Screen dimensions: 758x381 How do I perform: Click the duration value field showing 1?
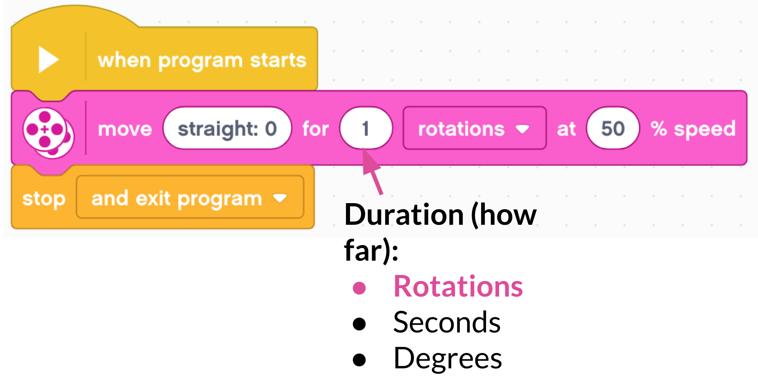366,128
